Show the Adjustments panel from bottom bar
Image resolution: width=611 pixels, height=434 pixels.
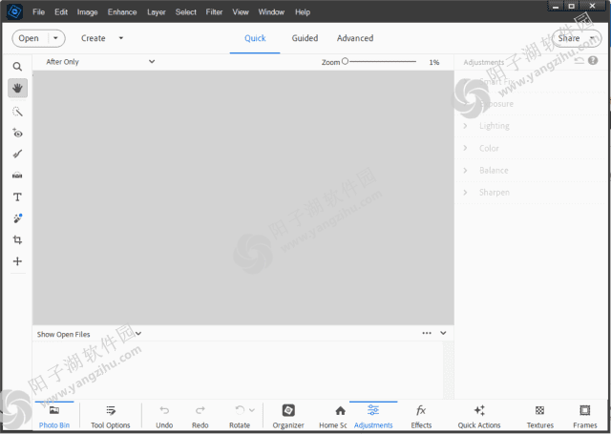click(373, 417)
